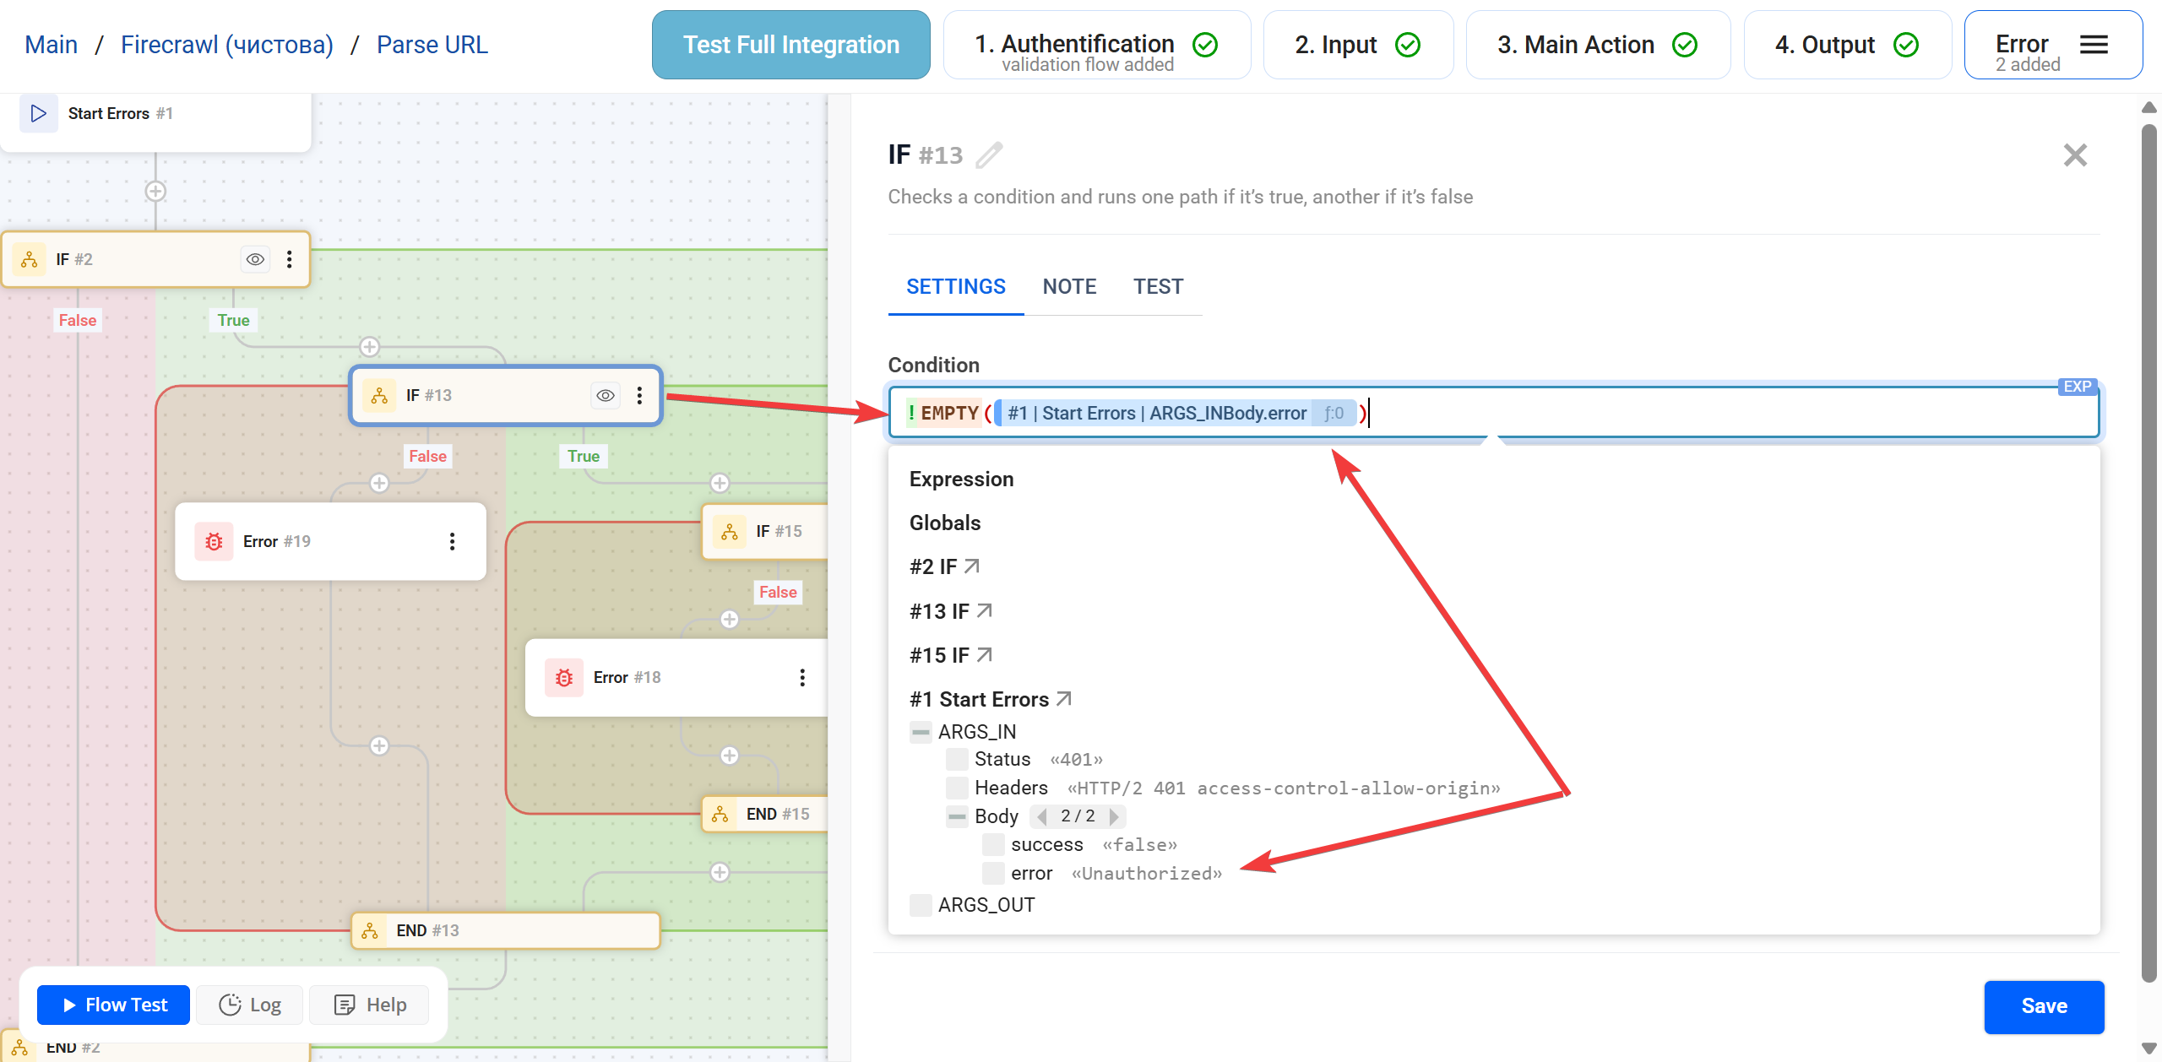
Task: Click the play icon on Start Errors node
Action: [38, 113]
